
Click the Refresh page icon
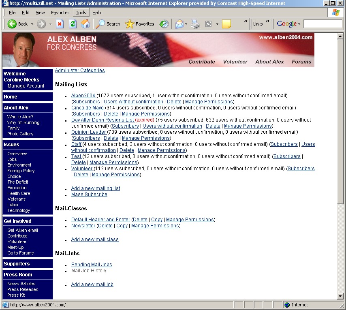[73, 24]
